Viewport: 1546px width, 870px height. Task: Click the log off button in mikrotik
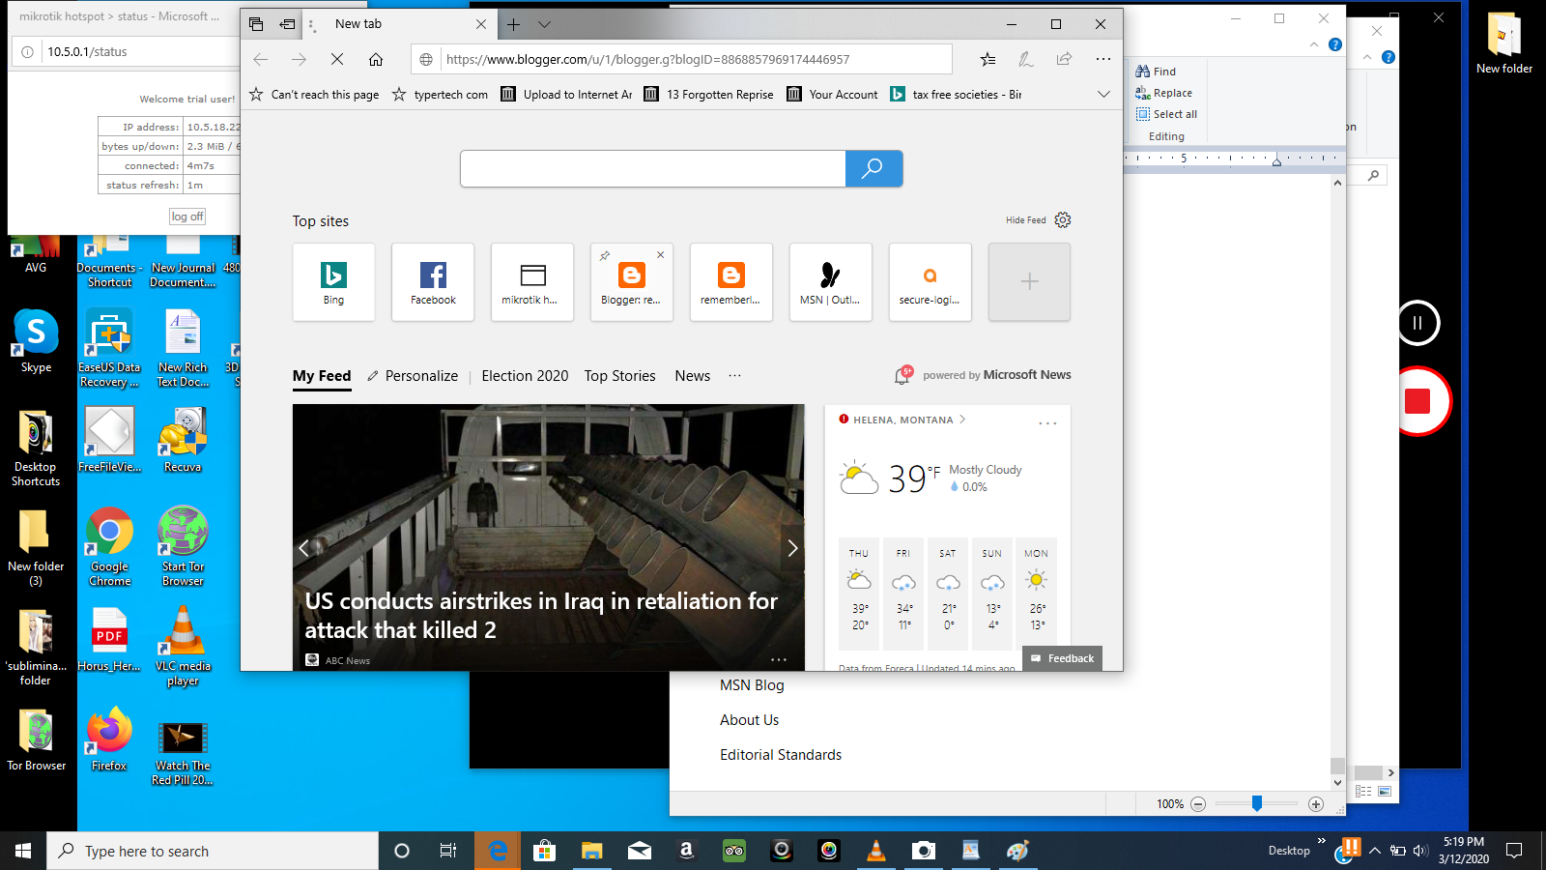pos(187,217)
